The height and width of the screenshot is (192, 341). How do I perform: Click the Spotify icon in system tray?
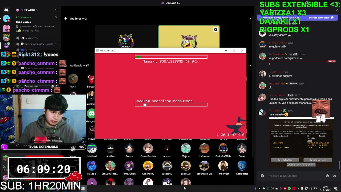click(x=289, y=189)
